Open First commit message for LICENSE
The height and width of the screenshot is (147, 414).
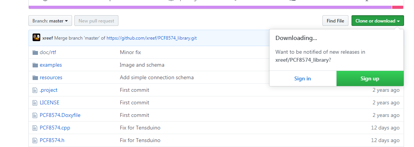(x=135, y=103)
